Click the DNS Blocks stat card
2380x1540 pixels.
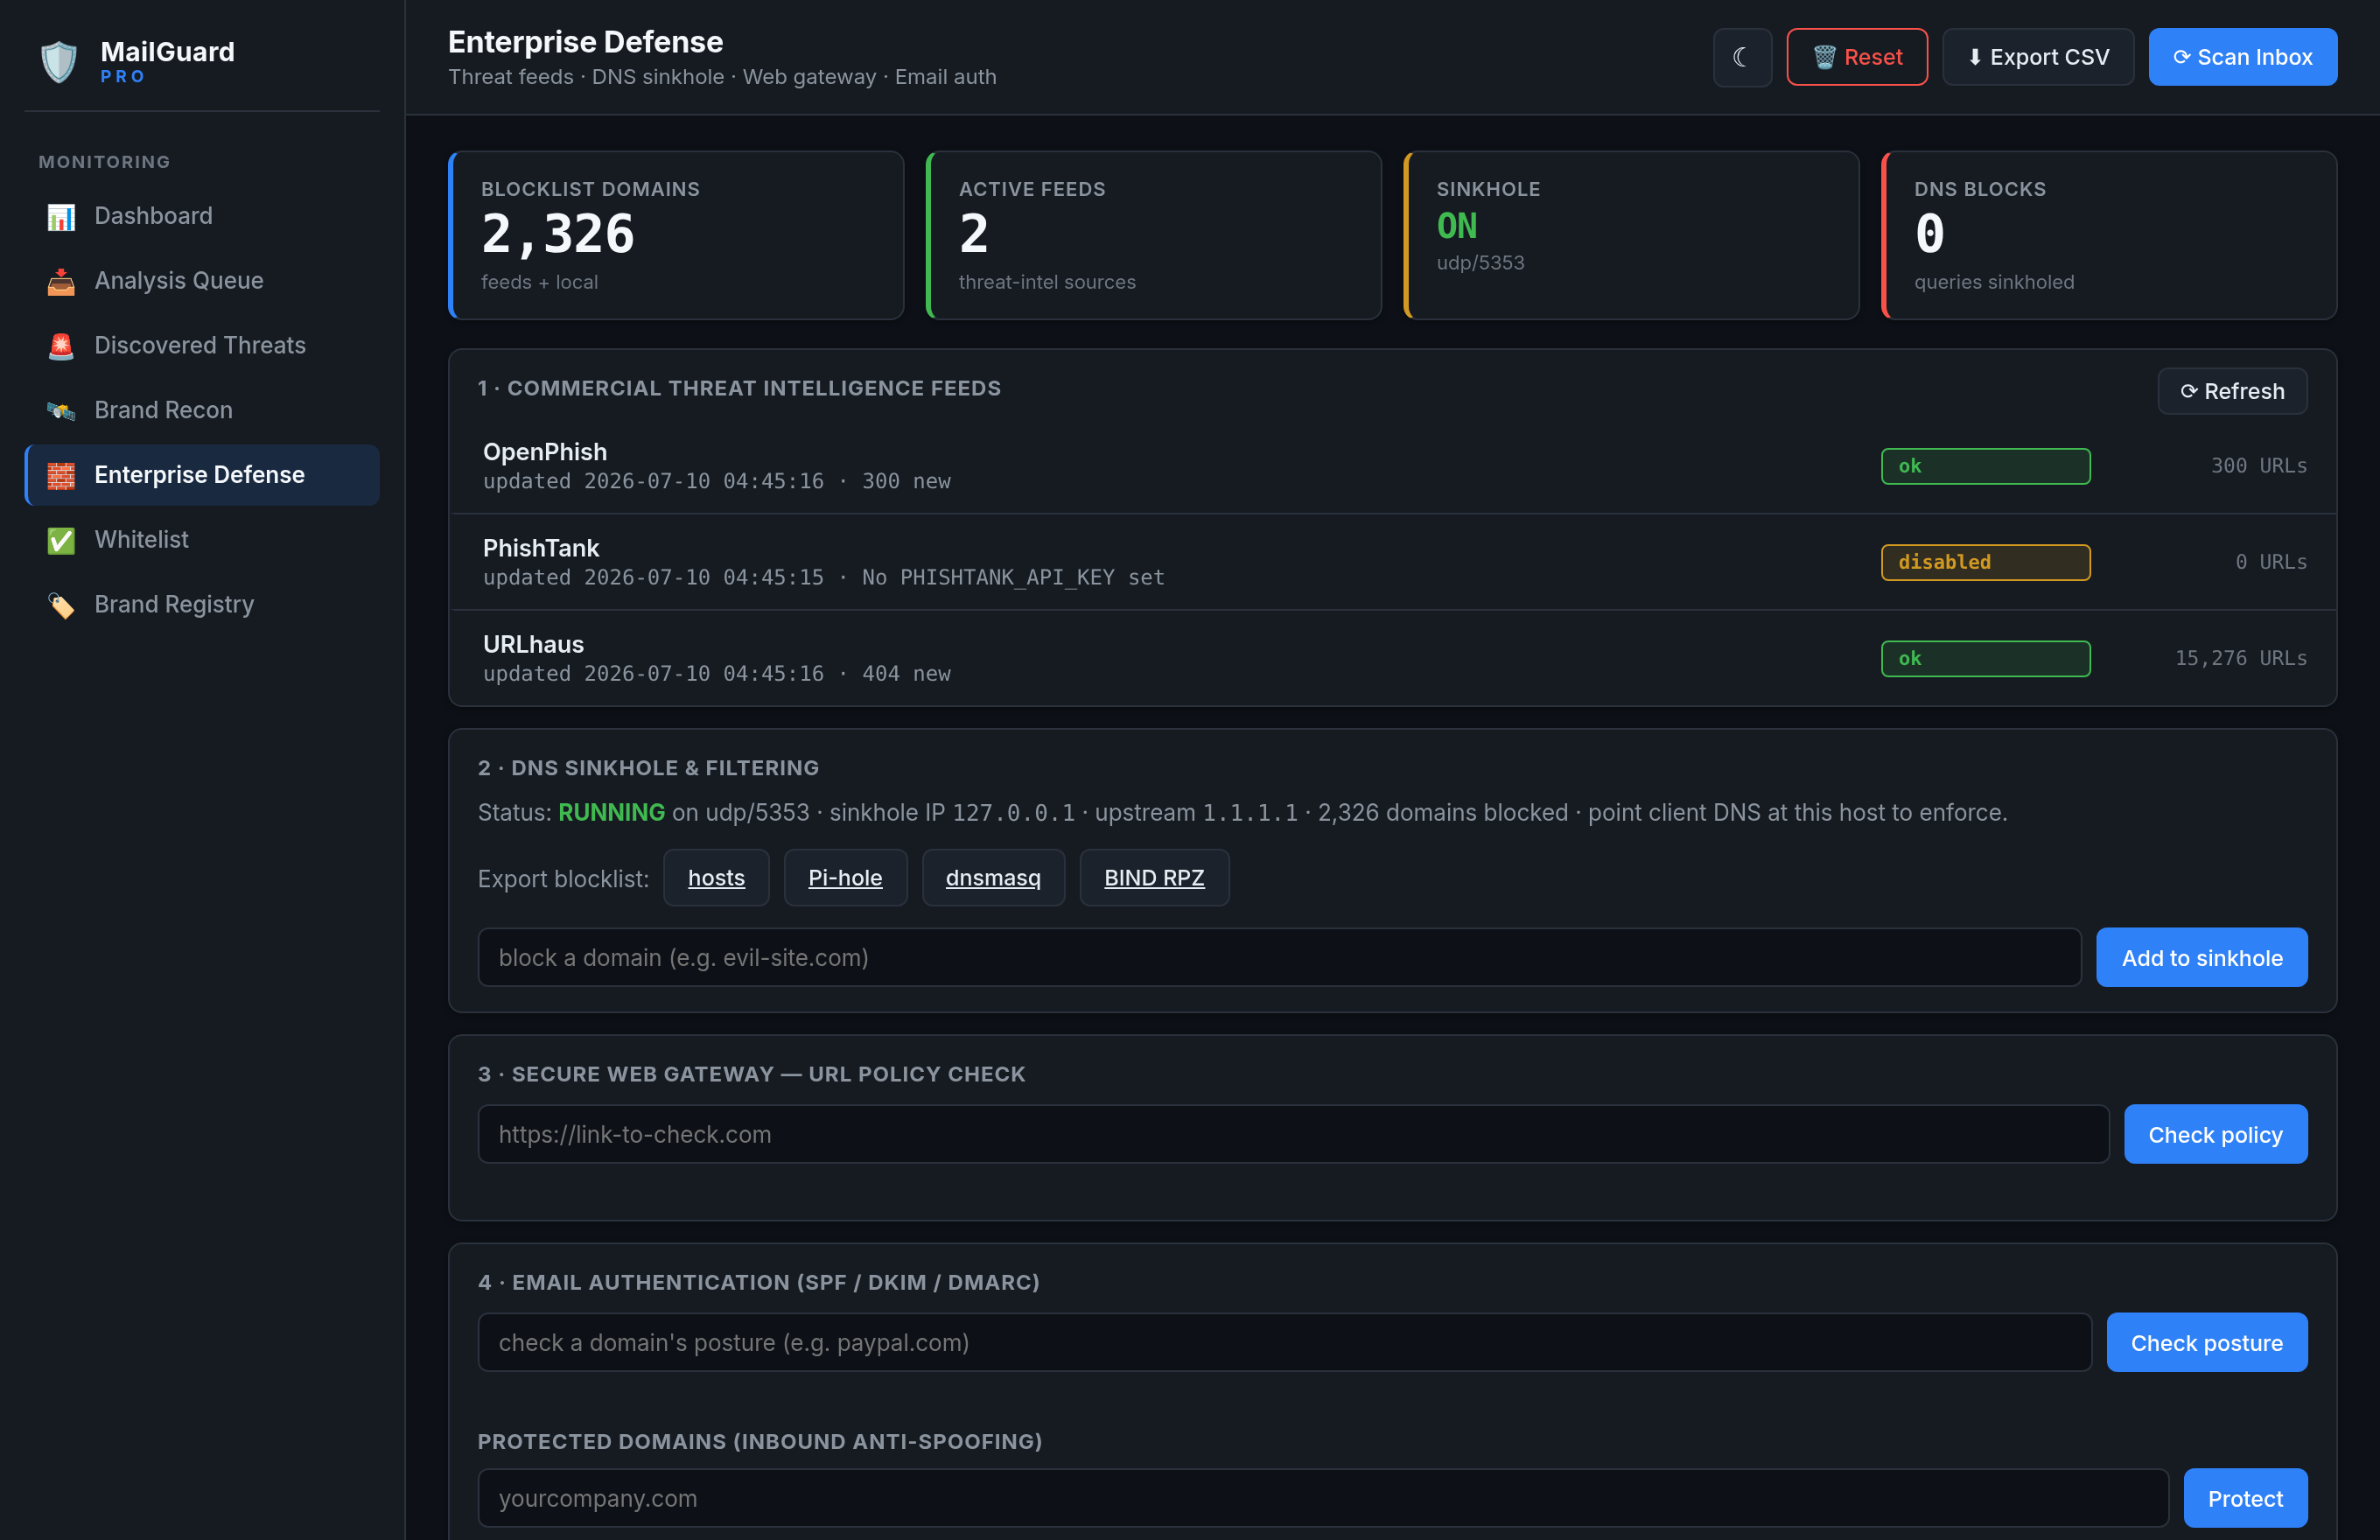pos(2110,236)
